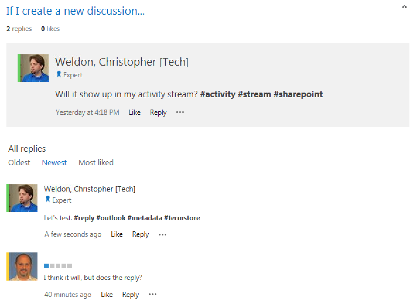This screenshot has width=420, height=304.
Task: Click the reputation bar above 'I think it will'
Action: coord(58,266)
